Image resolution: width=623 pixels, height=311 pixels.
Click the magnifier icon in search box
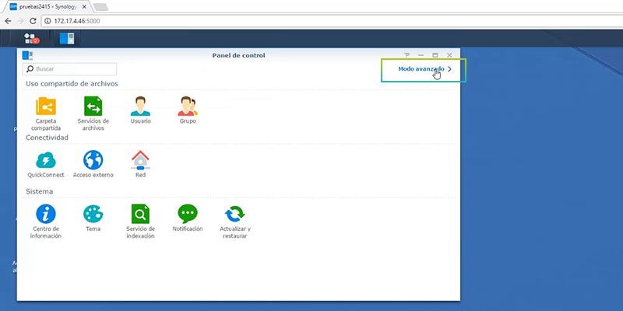30,69
